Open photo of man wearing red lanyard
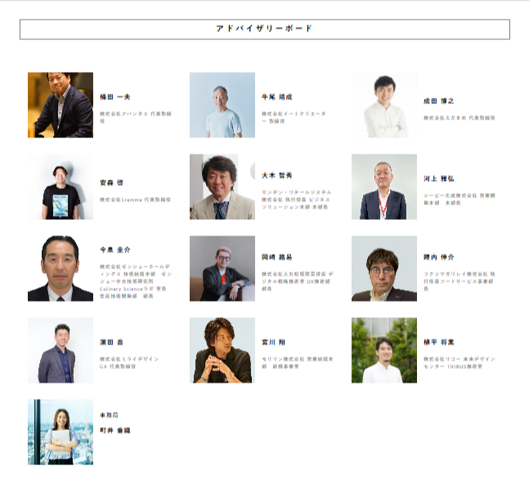Image resolution: width=529 pixels, height=484 pixels. tap(383, 186)
